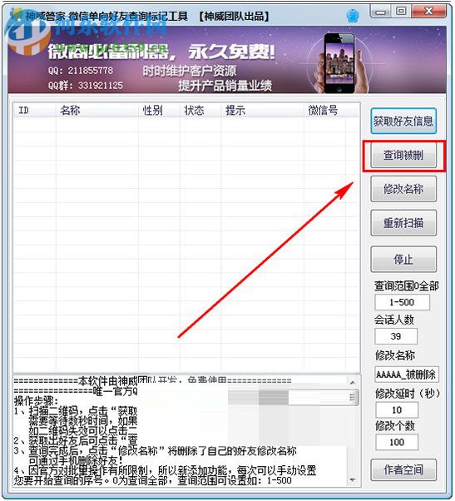The height and width of the screenshot is (501, 455).
Task: Click the phone image in the banner
Action: [x=339, y=62]
